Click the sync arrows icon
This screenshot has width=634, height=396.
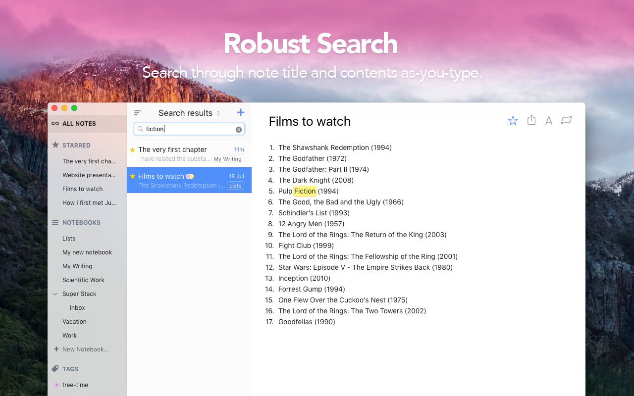[x=566, y=120]
